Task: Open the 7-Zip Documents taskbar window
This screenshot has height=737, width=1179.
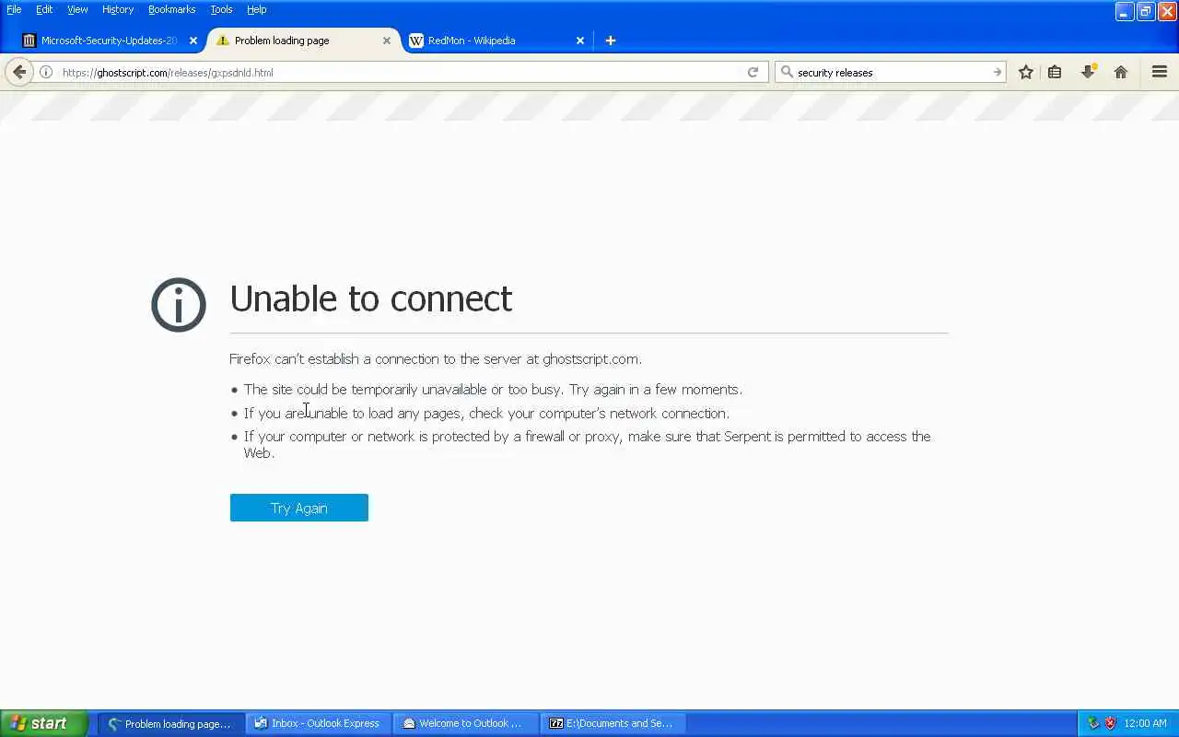Action: point(613,723)
